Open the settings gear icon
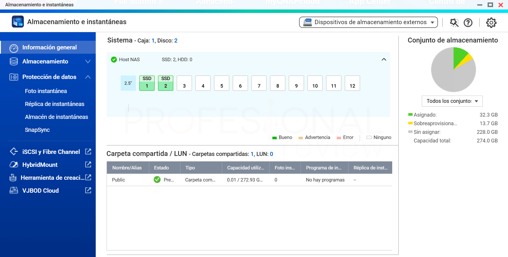 click(x=491, y=22)
